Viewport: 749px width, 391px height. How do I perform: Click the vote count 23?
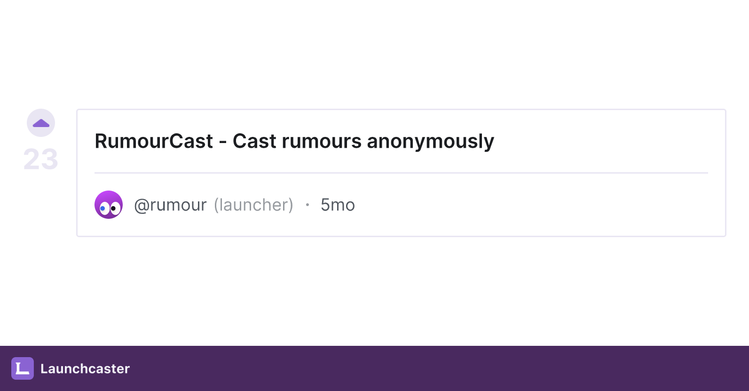41,160
